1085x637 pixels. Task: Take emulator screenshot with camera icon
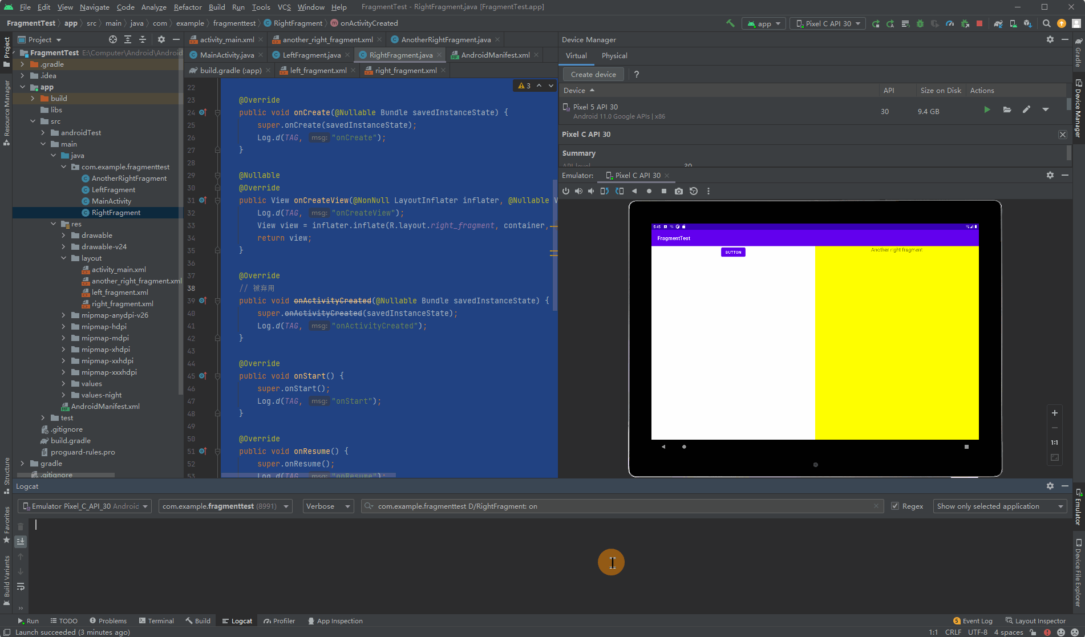(679, 191)
